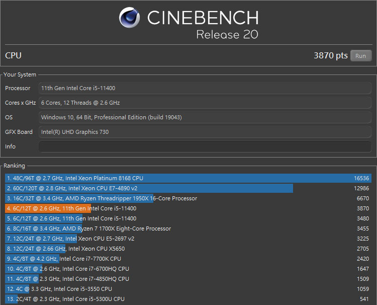Select ranking row 8 Intel Xeon CPU X5650

[x=189, y=249]
